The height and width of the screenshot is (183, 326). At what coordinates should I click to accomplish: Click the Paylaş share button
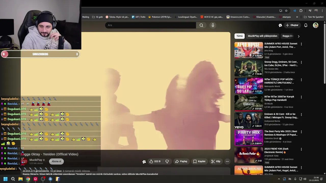pyautogui.click(x=181, y=161)
